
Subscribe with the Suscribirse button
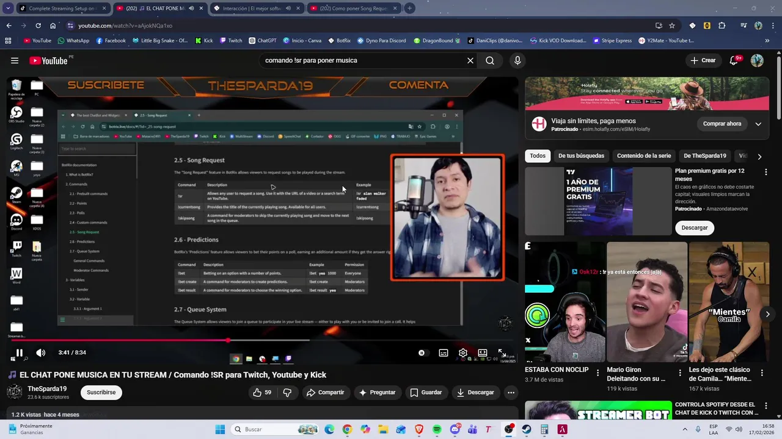tap(101, 392)
